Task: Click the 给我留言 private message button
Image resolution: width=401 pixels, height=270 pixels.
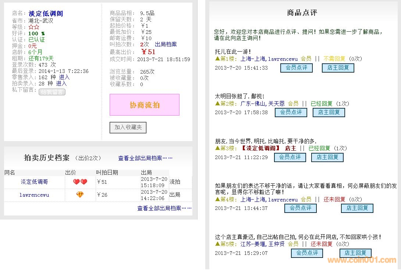Action: 52,92
